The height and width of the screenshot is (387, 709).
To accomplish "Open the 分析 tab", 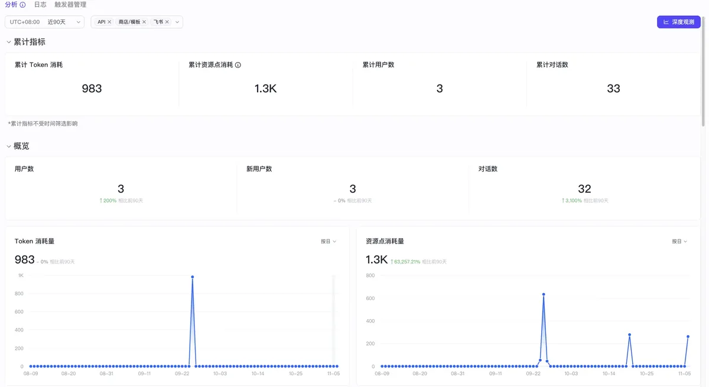I will point(11,5).
